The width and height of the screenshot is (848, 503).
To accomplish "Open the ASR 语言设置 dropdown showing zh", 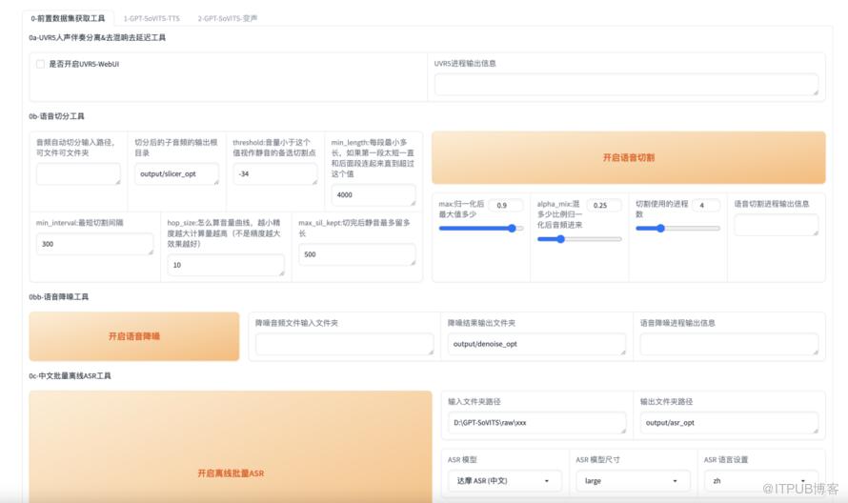I will point(760,481).
